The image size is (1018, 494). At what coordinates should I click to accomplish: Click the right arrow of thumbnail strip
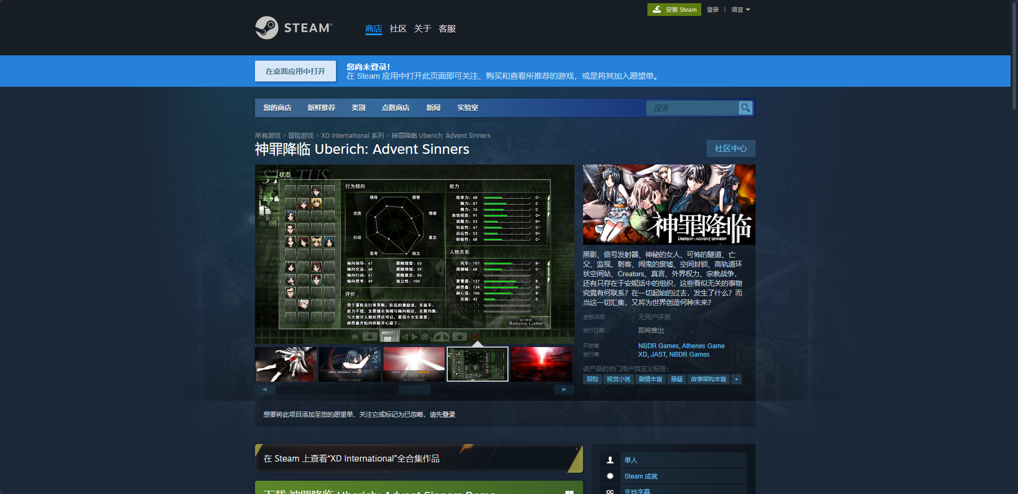point(564,390)
